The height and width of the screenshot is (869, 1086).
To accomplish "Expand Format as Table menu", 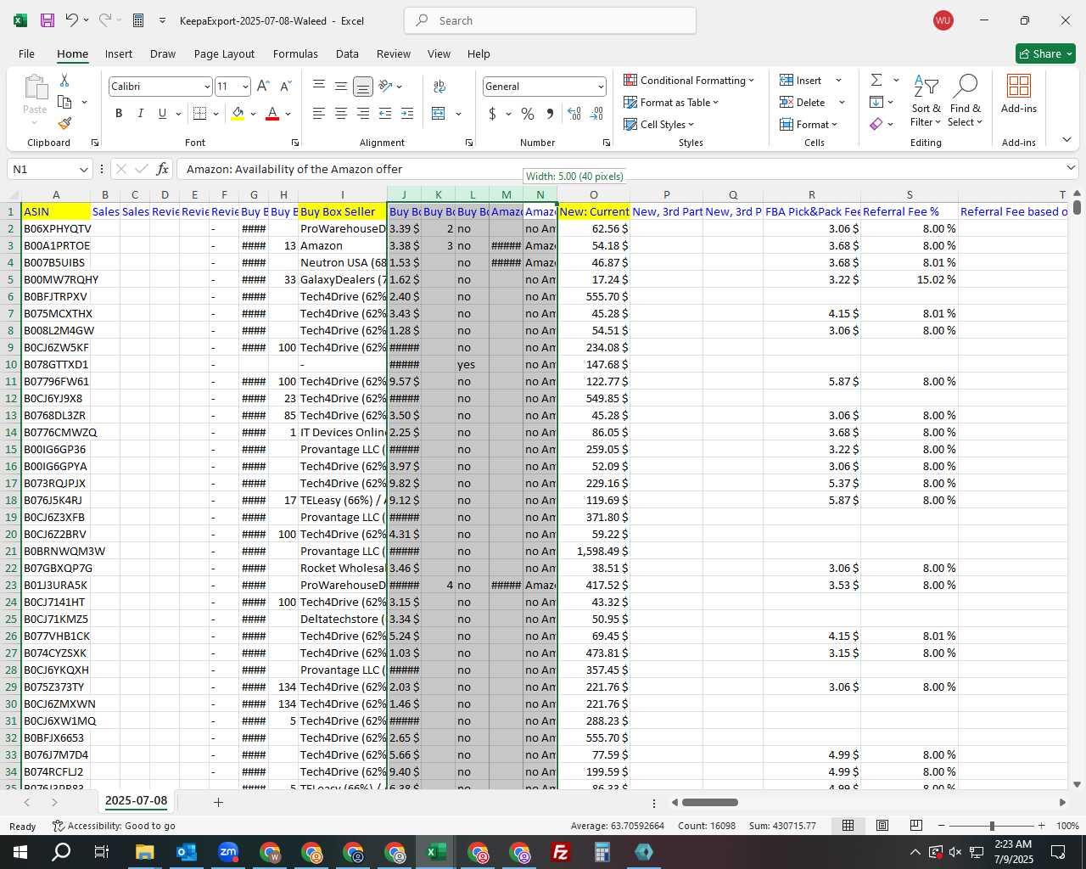I will point(671,103).
